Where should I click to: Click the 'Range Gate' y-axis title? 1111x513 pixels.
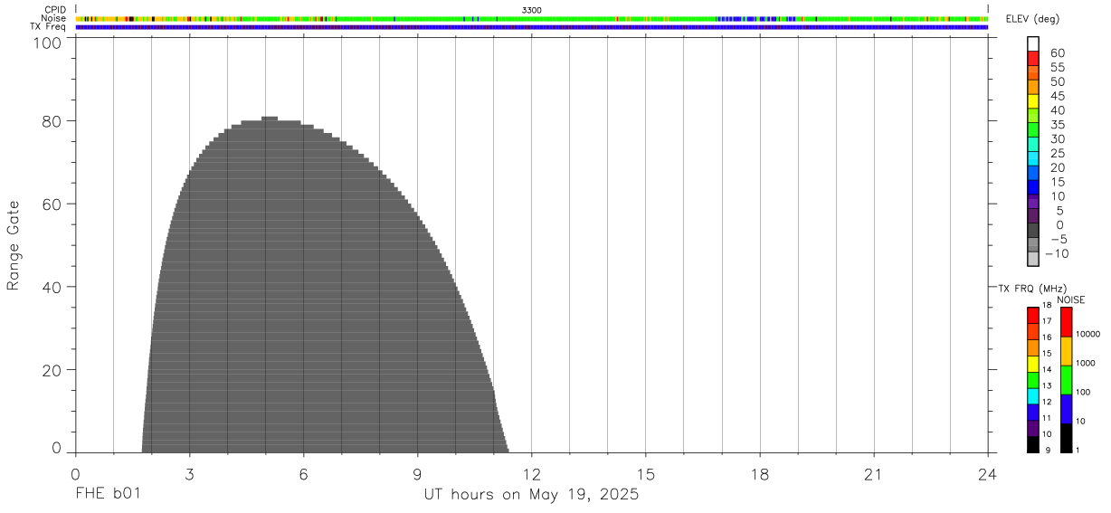pos(14,245)
